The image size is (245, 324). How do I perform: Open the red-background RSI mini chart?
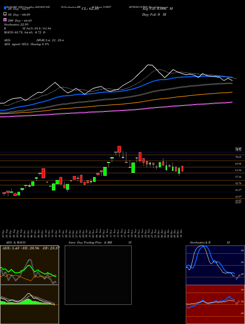point(215,304)
